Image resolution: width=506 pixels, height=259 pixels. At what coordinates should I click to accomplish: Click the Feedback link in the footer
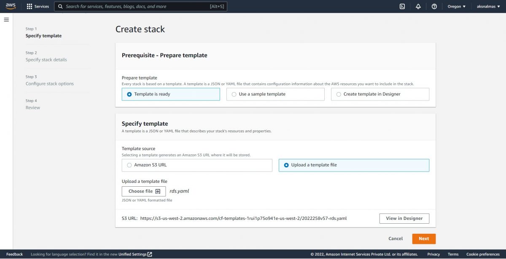point(14,254)
